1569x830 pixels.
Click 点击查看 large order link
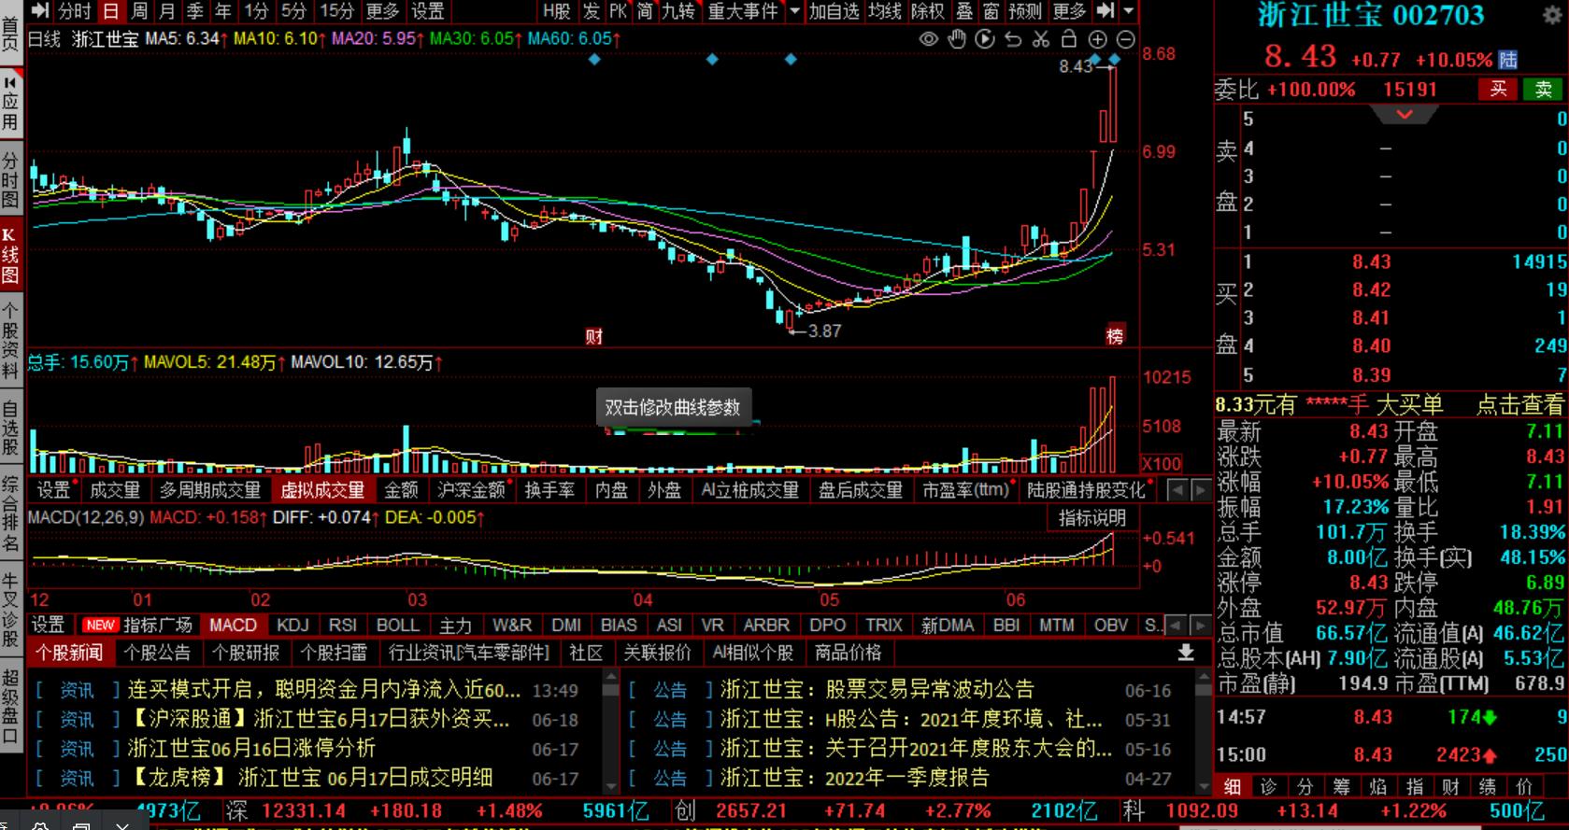[1519, 404]
